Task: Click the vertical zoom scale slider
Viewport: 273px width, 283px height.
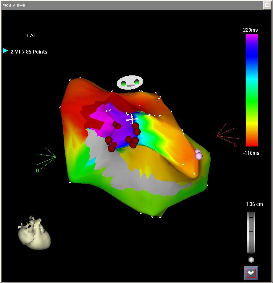Action: click(251, 232)
